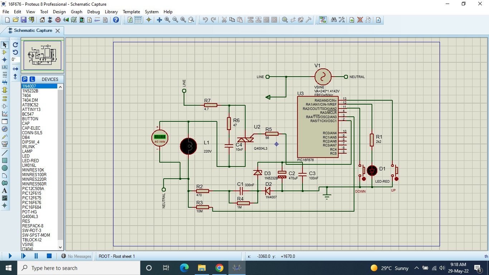The width and height of the screenshot is (489, 275).
Task: Click the L library manager button
Action: (32, 79)
